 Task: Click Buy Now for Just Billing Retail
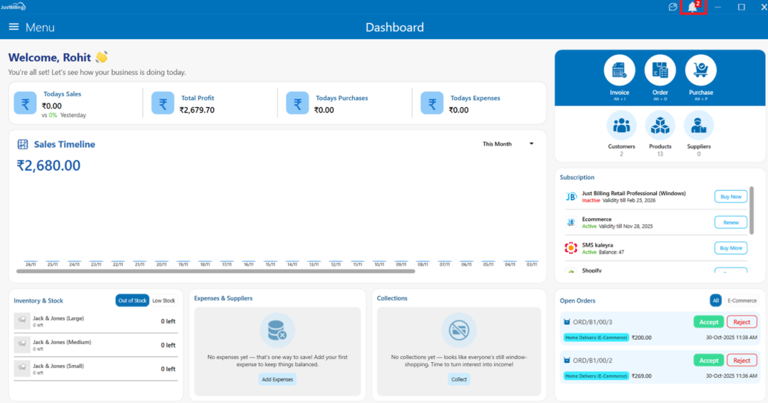click(x=731, y=197)
